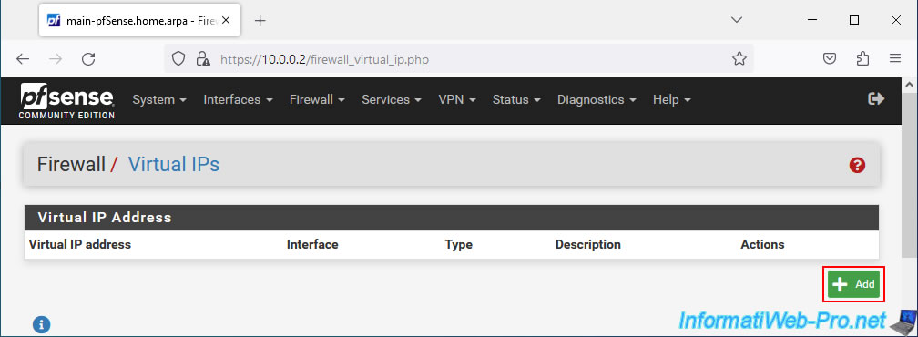The width and height of the screenshot is (918, 337).
Task: Go back with the left arrow
Action: [22, 58]
